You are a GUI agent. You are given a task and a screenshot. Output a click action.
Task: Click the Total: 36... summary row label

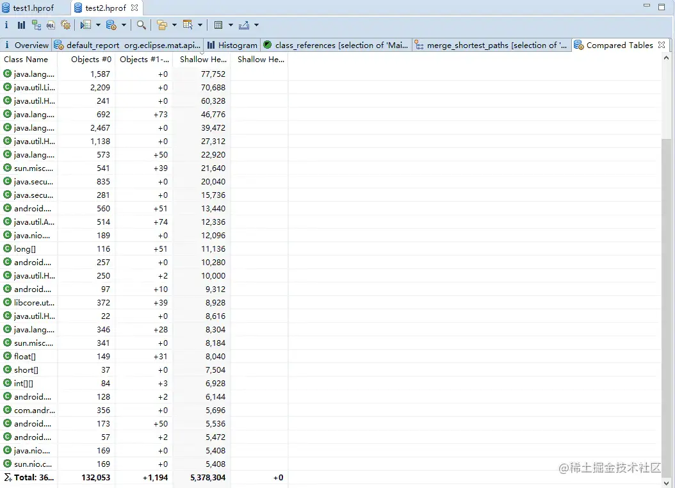point(34,477)
